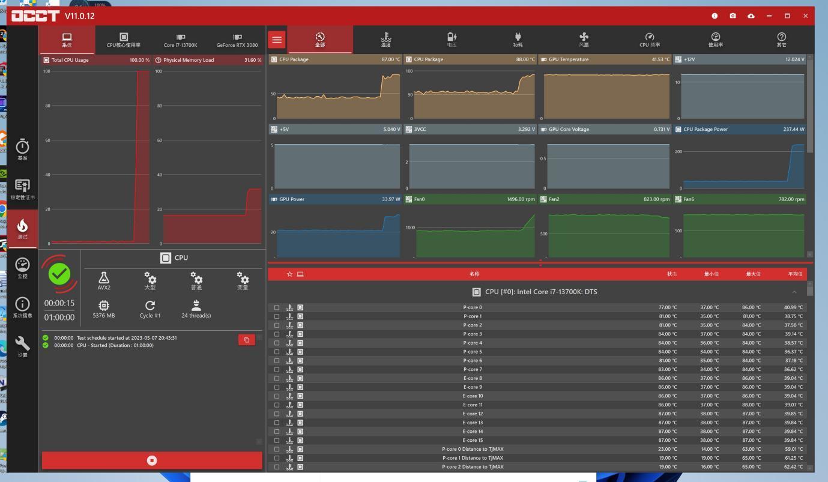828x482 pixels.
Task: Switch to the 系统 system tab
Action: coord(67,40)
